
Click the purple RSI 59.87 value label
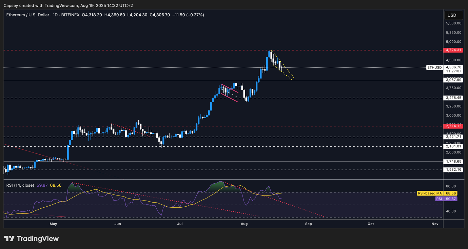pos(446,199)
